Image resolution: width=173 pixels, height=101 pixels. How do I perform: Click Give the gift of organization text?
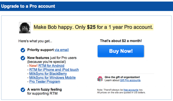tap(122, 77)
